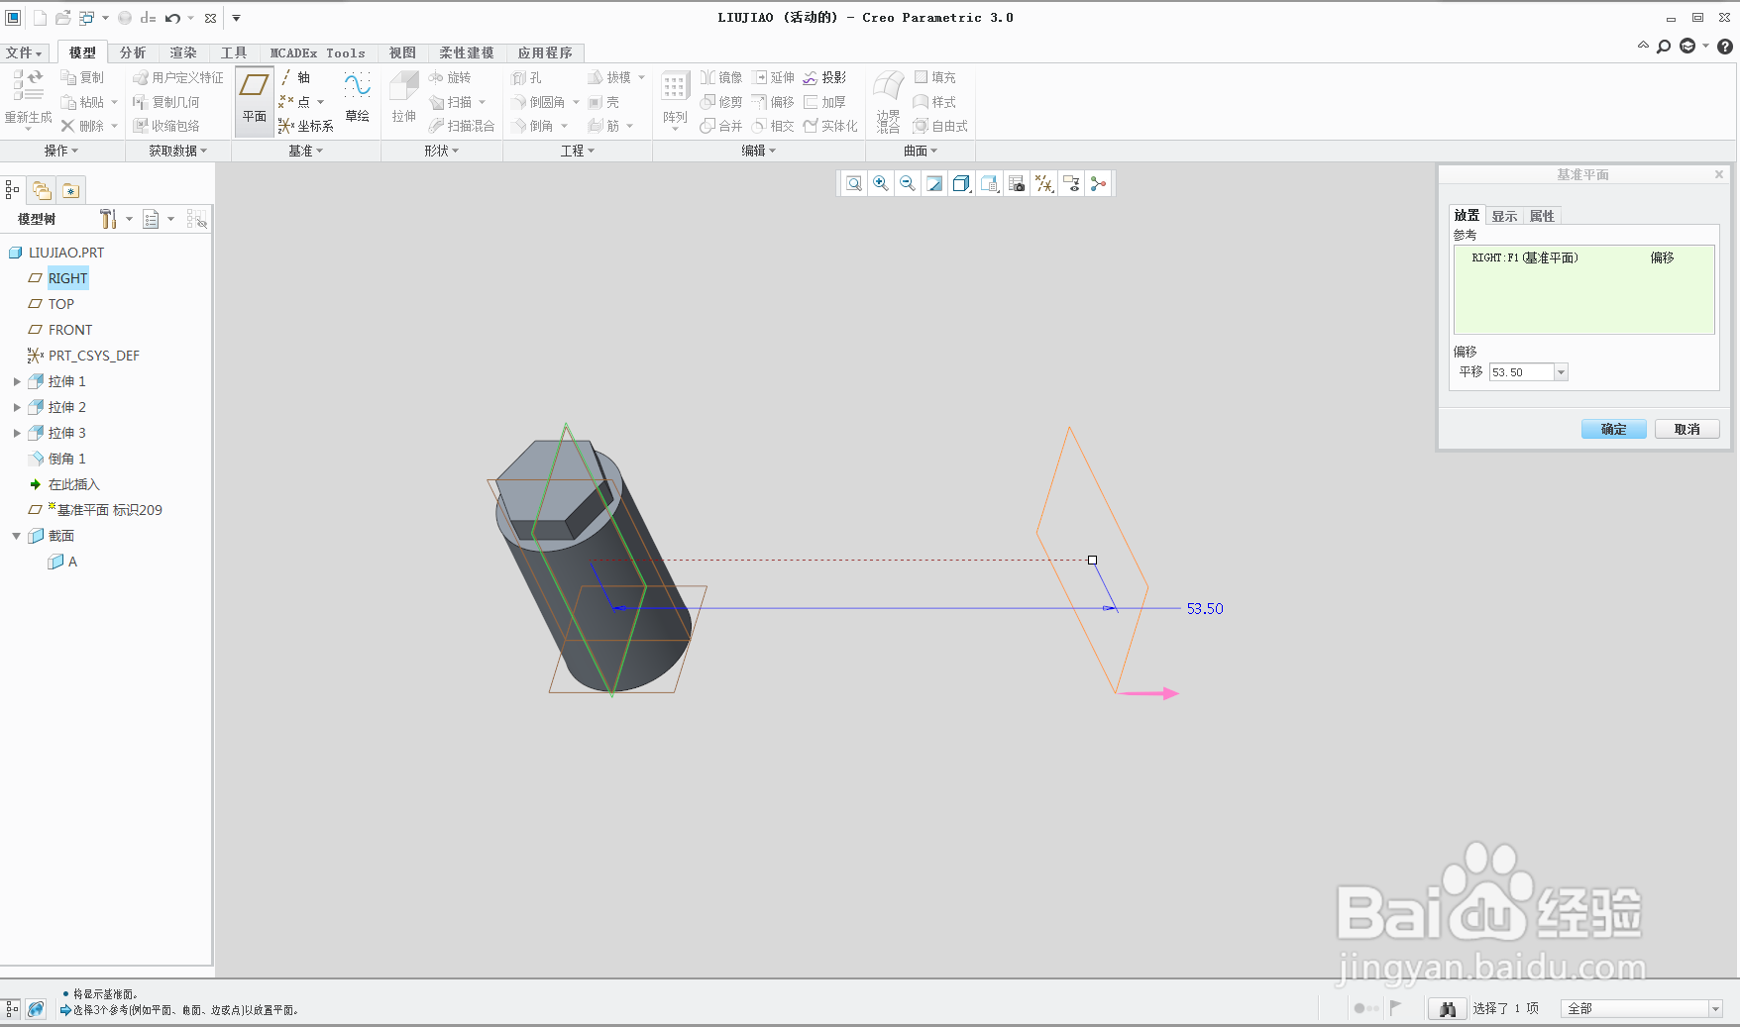Expand the 基准 group dropdown
Screen dimensions: 1740x1027
click(305, 151)
